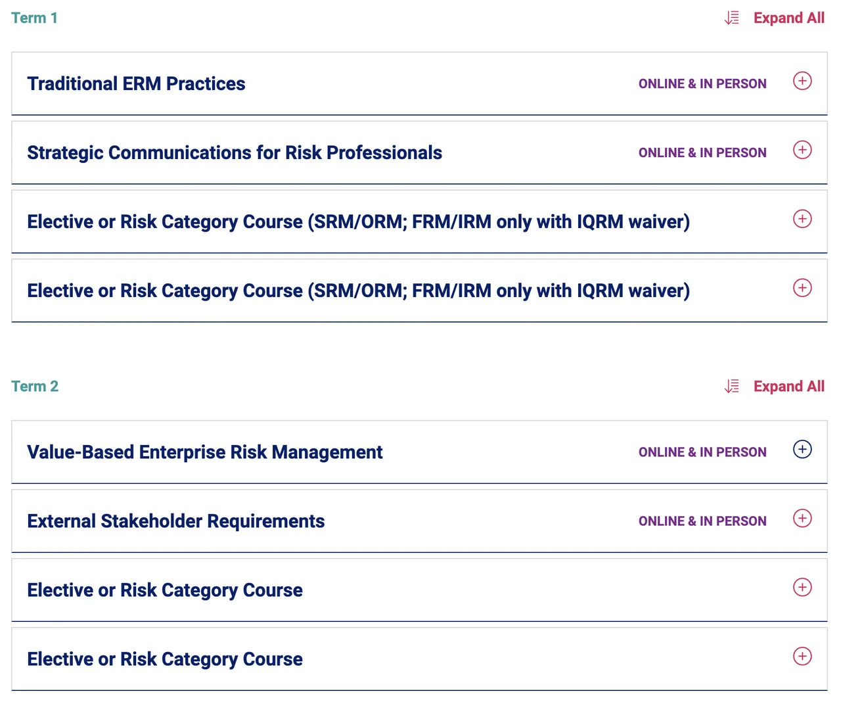Click the Term 2 heading
Image resolution: width=841 pixels, height=704 pixels.
click(35, 387)
